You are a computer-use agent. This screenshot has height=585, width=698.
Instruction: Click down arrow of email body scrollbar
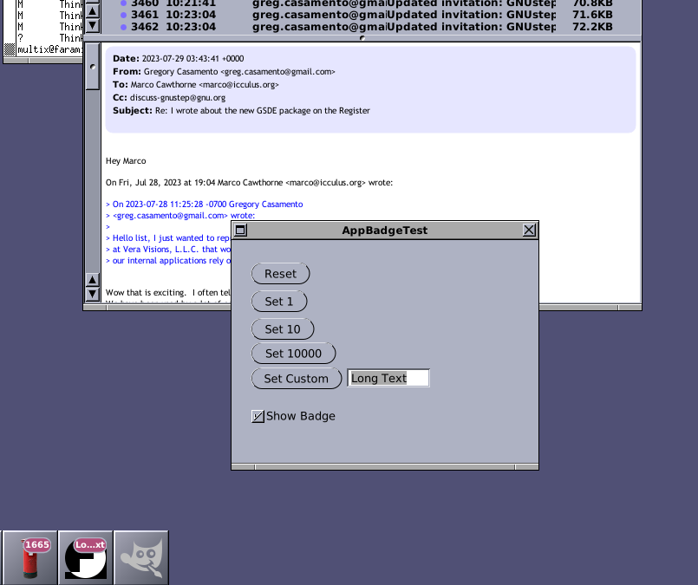[x=92, y=295]
